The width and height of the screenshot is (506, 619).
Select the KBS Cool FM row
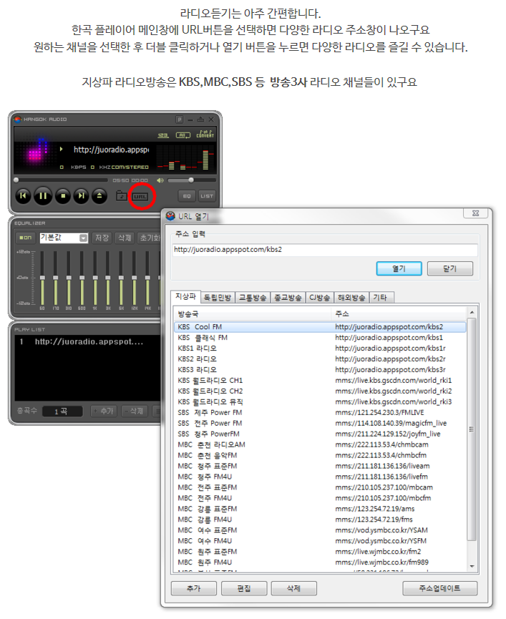[320, 327]
